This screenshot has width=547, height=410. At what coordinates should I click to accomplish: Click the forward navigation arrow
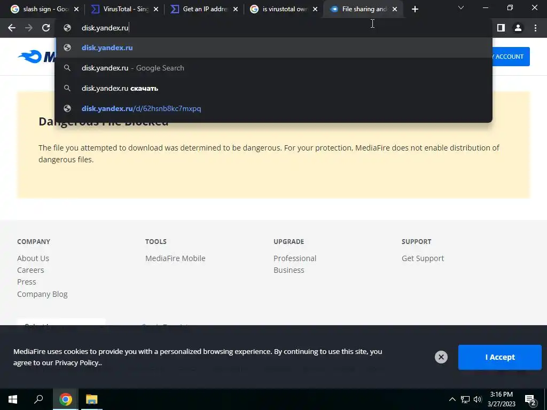(x=29, y=28)
